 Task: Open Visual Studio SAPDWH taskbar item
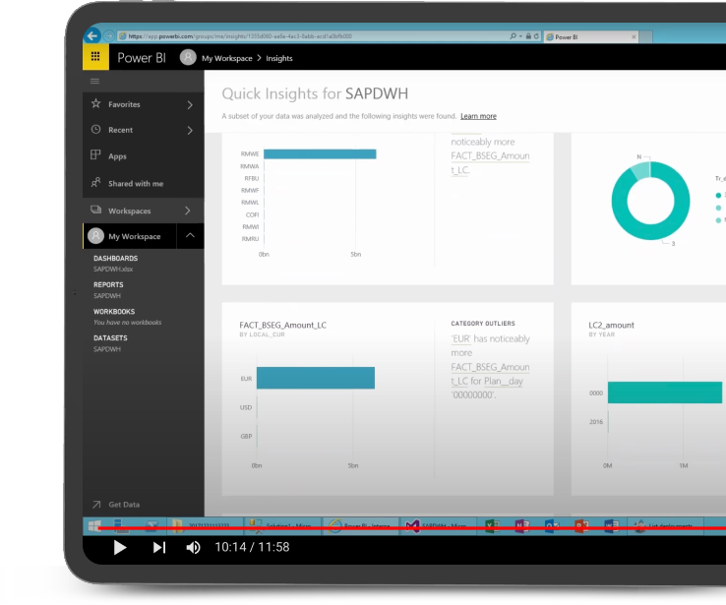438,526
